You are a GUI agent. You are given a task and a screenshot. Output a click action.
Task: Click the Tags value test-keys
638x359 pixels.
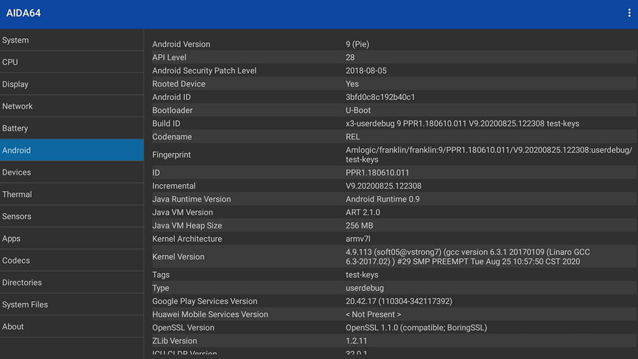[x=362, y=275]
